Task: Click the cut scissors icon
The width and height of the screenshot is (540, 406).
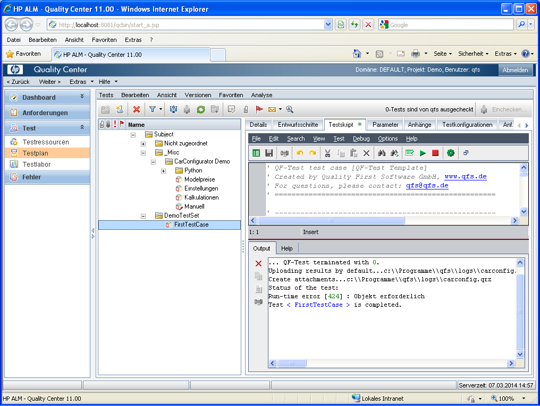Action: [327, 153]
